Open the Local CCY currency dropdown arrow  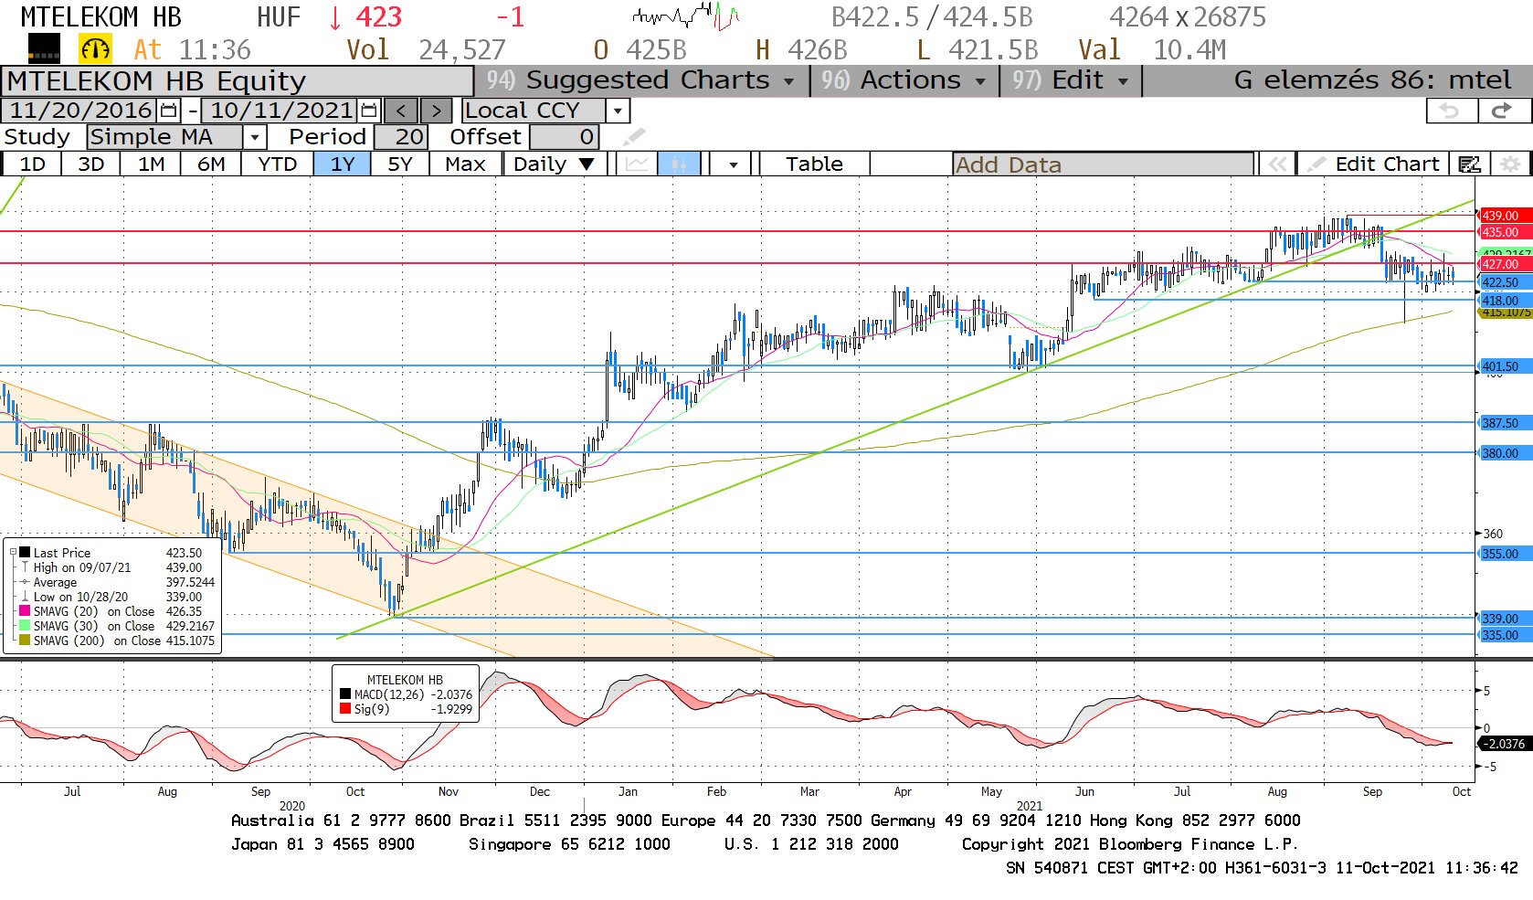point(618,111)
